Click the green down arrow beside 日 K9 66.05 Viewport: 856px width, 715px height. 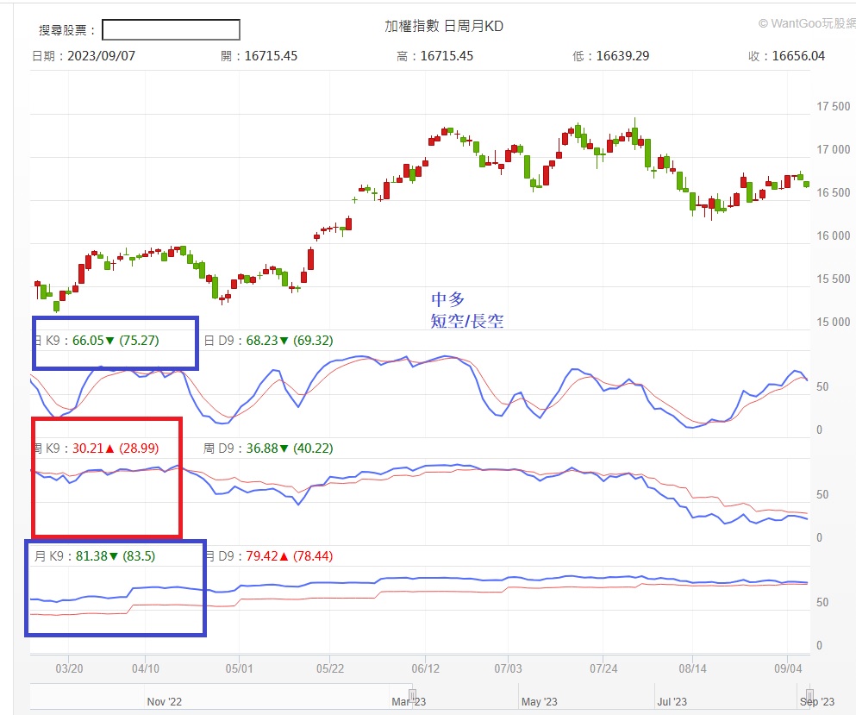[109, 341]
